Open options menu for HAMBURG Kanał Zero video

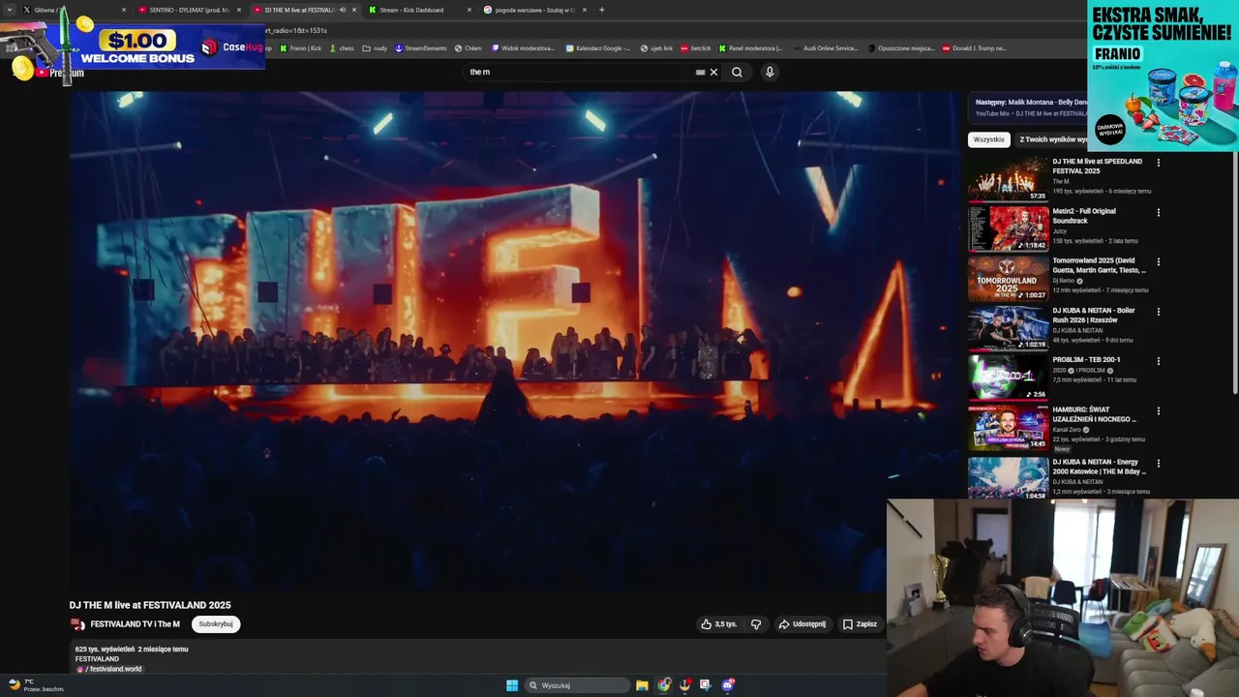coord(1159,410)
